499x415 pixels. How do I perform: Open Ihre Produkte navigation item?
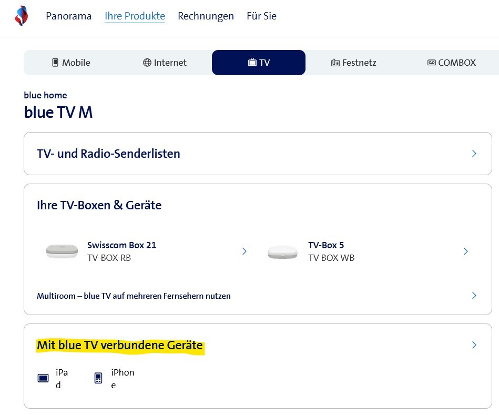135,16
